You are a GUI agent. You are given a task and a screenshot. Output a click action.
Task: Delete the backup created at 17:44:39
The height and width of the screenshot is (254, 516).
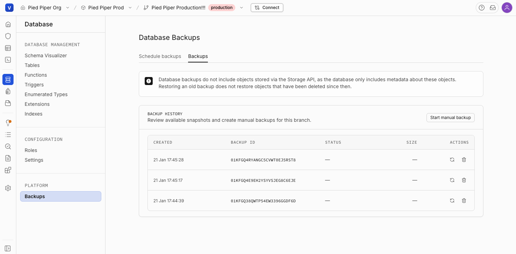click(x=464, y=201)
